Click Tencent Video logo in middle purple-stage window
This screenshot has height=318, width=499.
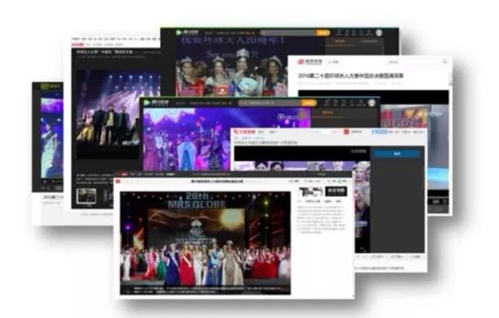point(156,103)
